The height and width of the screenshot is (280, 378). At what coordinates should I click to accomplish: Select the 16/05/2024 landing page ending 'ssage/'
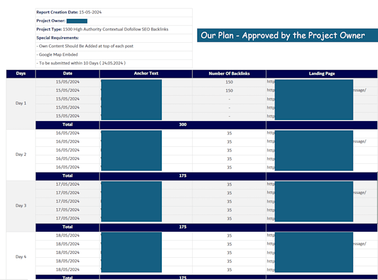coord(322,142)
